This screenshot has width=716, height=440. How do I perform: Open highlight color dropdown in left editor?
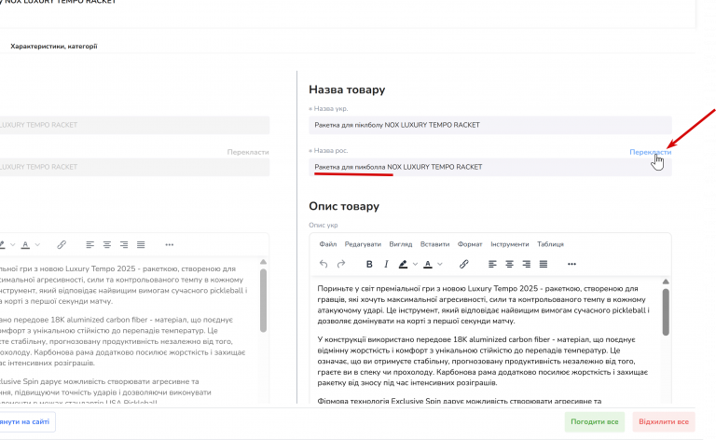coord(13,244)
